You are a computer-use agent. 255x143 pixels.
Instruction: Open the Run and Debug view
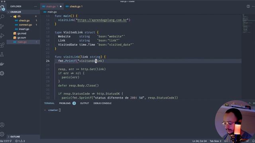(2, 35)
